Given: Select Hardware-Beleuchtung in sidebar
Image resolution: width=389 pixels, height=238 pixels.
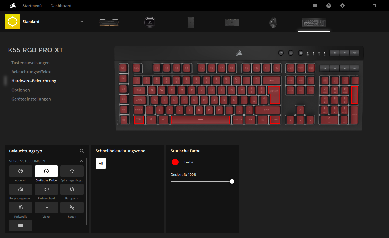Looking at the screenshot, I should point(34,81).
